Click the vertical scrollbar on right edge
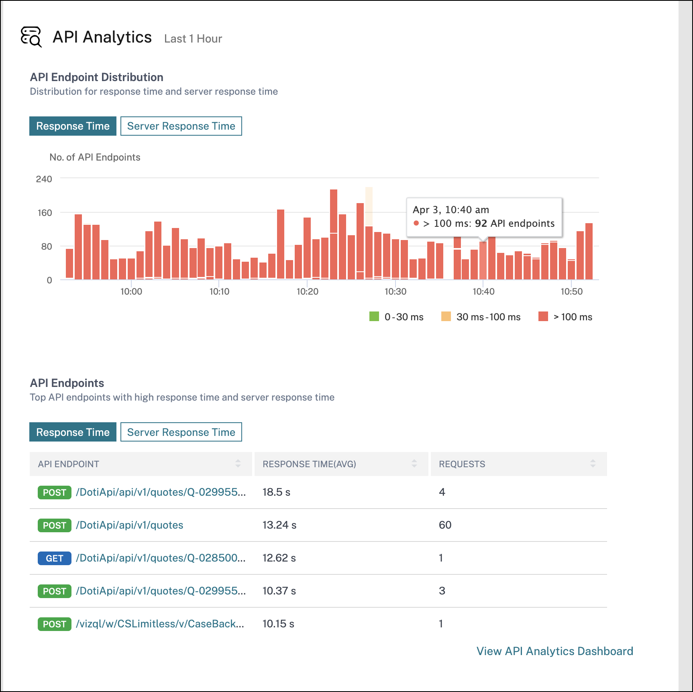Image resolution: width=693 pixels, height=692 pixels. pos(685,346)
